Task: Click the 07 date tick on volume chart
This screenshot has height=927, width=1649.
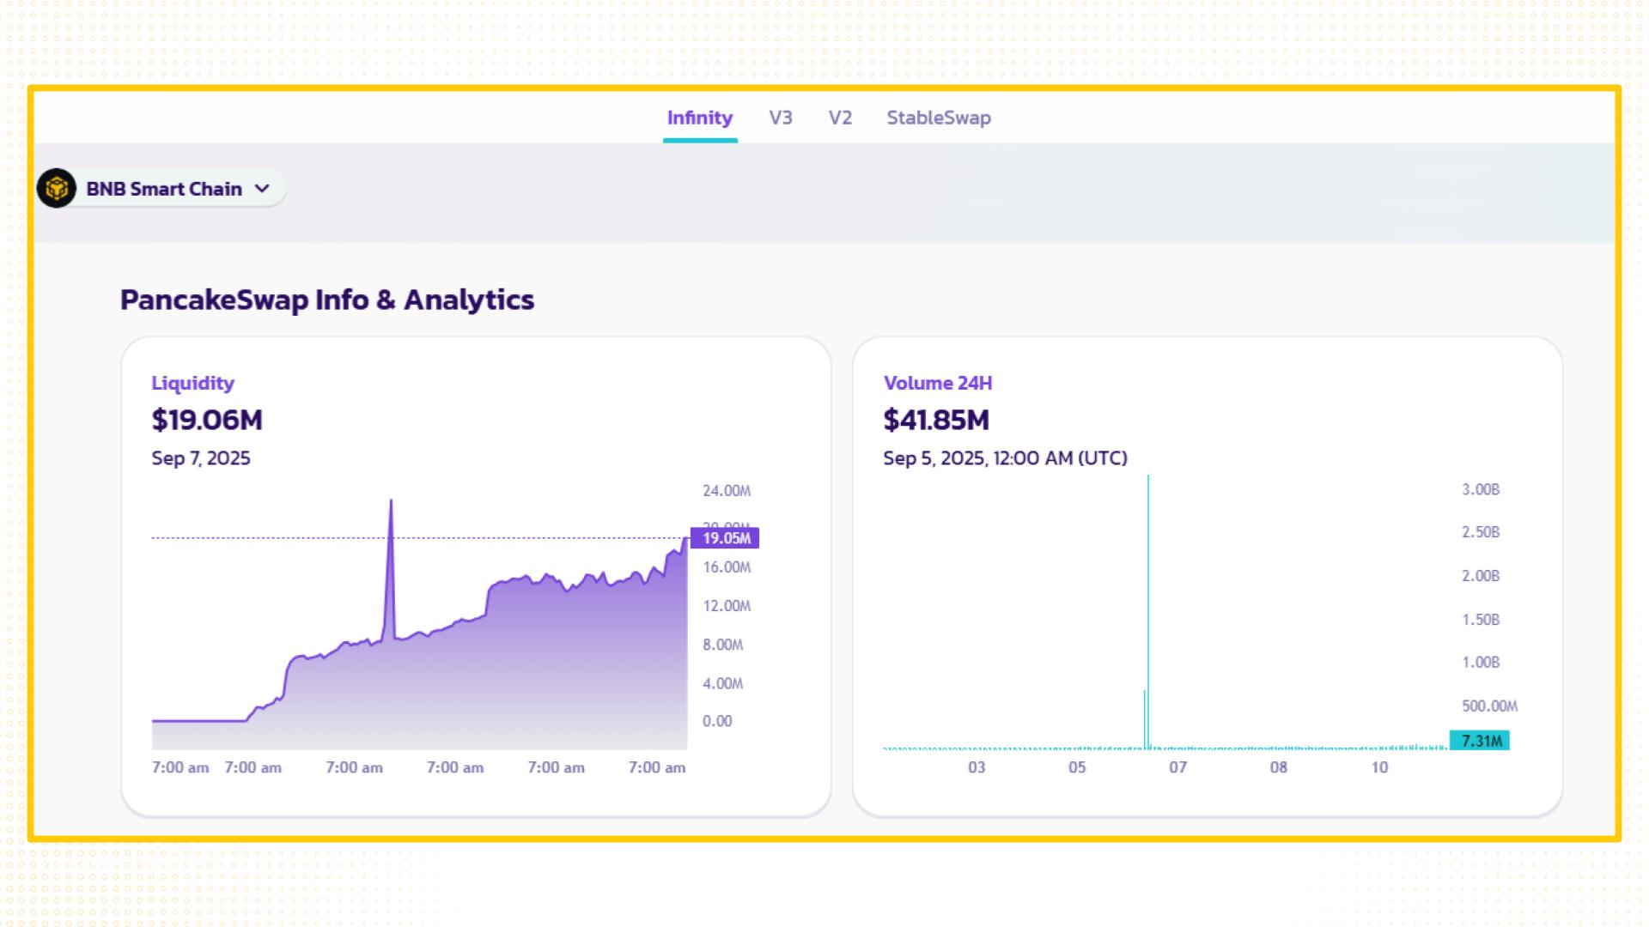Action: click(x=1177, y=767)
